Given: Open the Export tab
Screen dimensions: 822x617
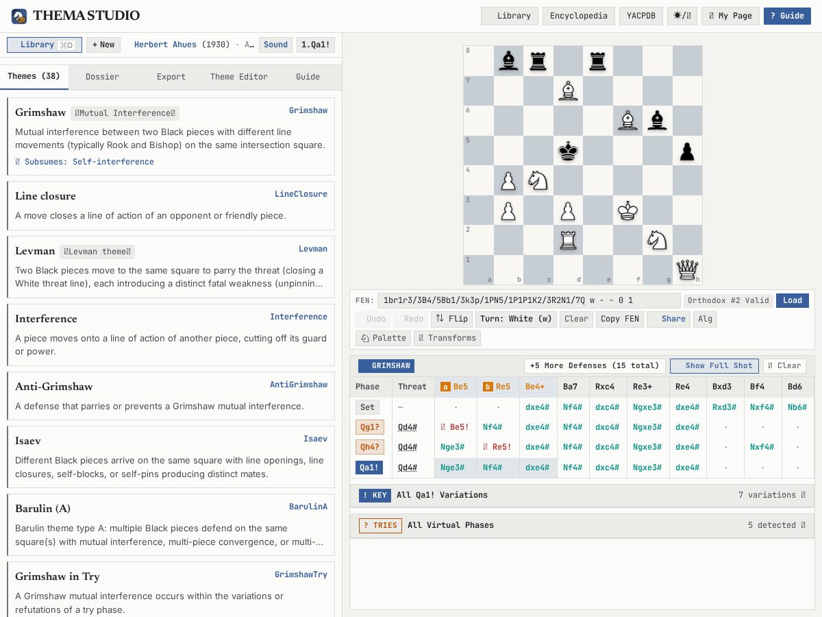Looking at the screenshot, I should (x=171, y=77).
